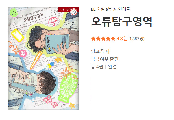Click the breadcrumb chevron arrow

coord(114,9)
